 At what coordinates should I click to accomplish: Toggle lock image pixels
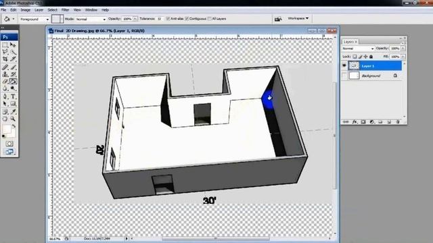[360, 57]
